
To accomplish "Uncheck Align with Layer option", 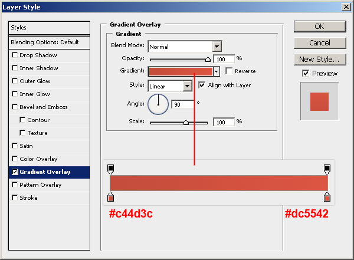I will pos(202,85).
